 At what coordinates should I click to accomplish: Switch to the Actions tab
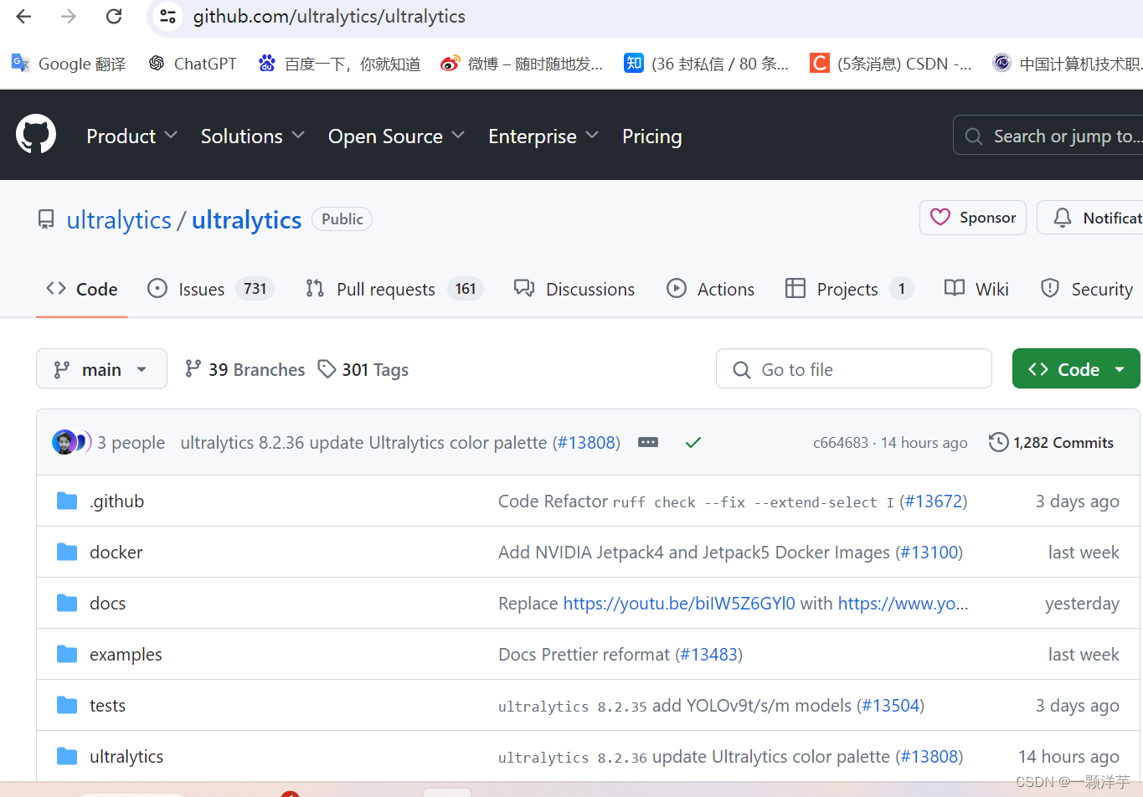(x=710, y=289)
